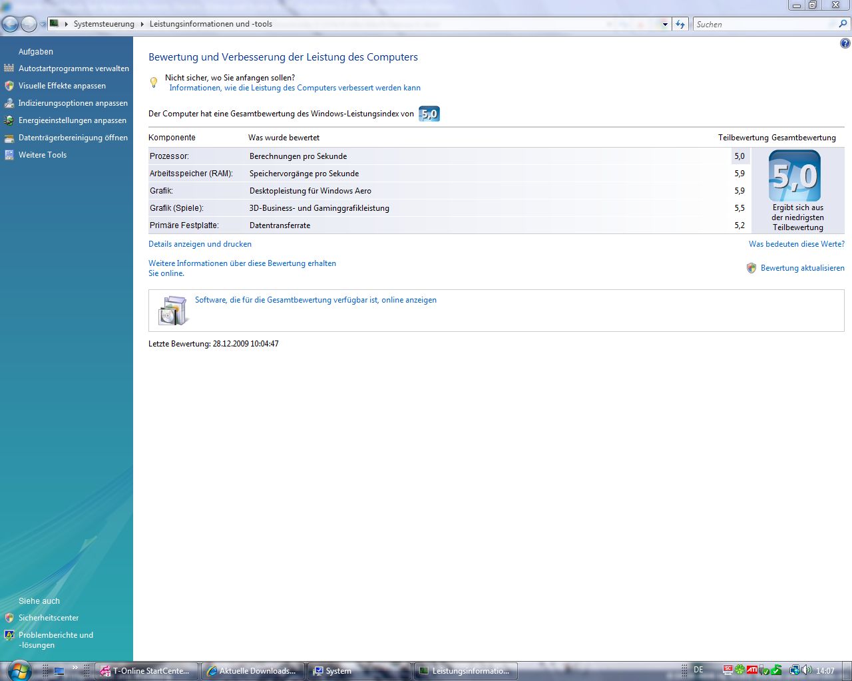Click the 5,5 gaming graphics subscore
The height and width of the screenshot is (681, 852).
click(x=740, y=208)
